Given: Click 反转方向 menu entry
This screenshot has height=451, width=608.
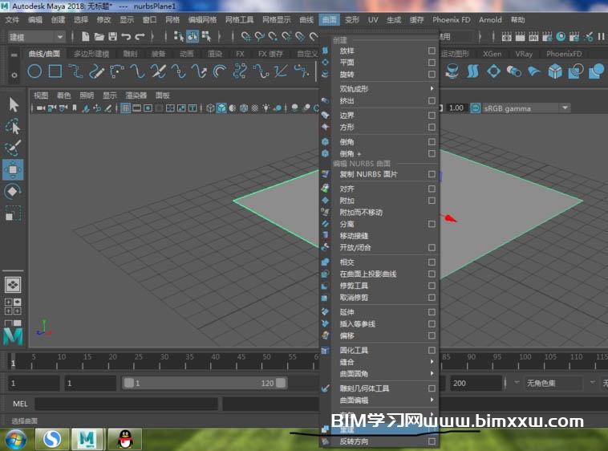Looking at the screenshot, I should click(x=353, y=442).
